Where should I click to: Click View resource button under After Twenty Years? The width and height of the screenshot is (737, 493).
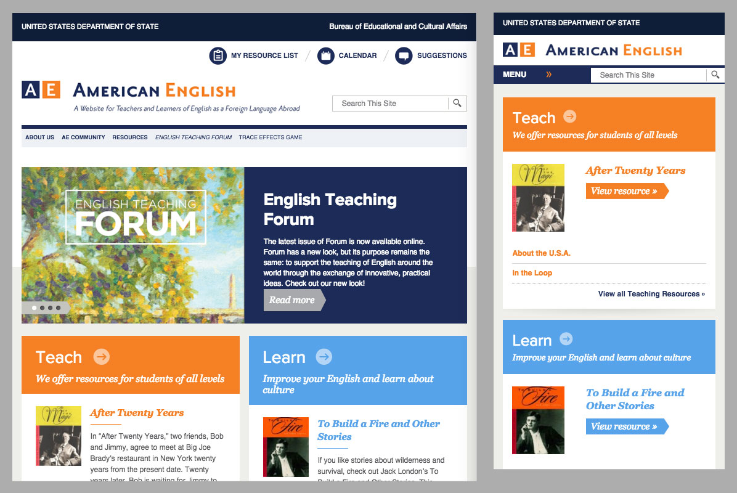tap(627, 191)
